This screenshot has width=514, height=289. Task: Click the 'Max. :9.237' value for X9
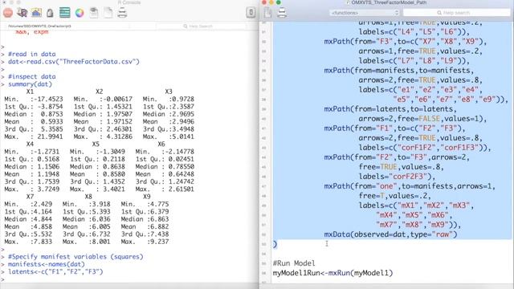(145, 242)
